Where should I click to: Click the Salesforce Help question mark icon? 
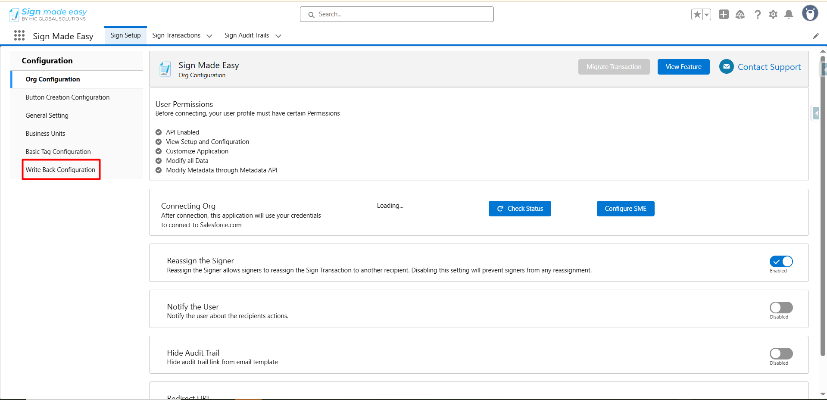757,15
